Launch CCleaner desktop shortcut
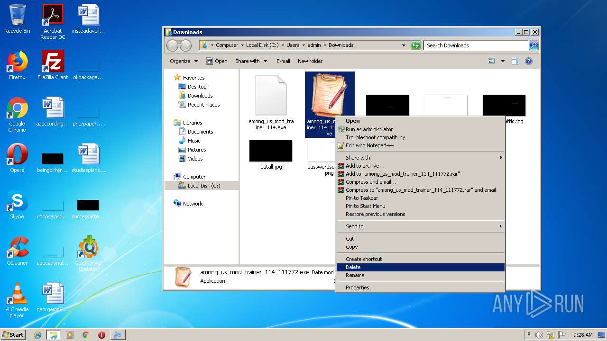This screenshot has width=607, height=341. tap(17, 251)
